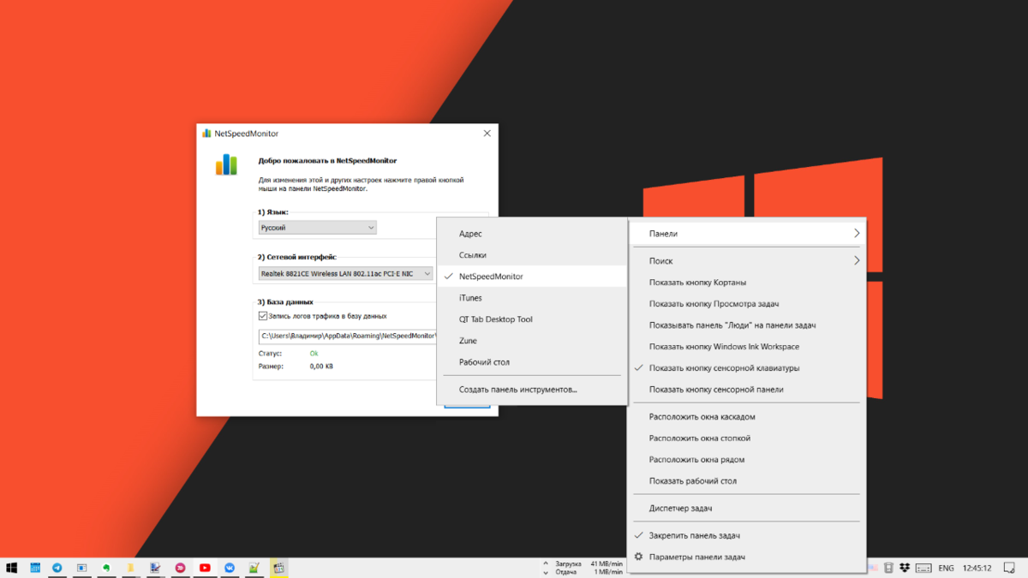Choose Показывать панель "Люди" на панели задач
1028x578 pixels.
(x=746, y=325)
